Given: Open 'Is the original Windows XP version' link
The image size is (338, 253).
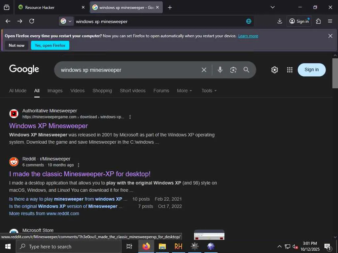Looking at the screenshot, I should pos(66,206).
